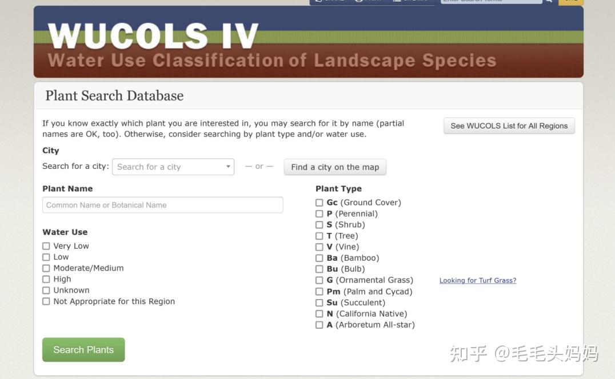Open See WUCOLS List for All Regions

509,126
